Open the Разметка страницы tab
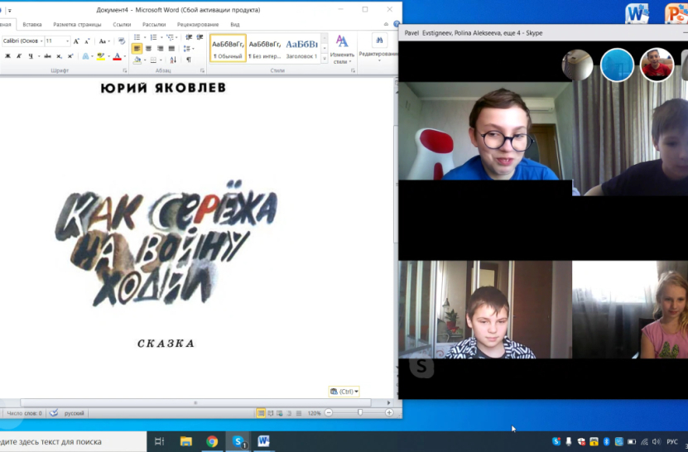Image resolution: width=688 pixels, height=452 pixels. [77, 25]
